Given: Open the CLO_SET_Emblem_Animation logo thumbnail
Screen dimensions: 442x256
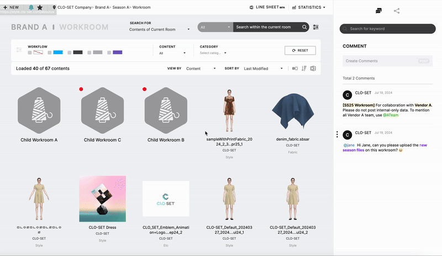Looking at the screenshot, I should pyautogui.click(x=166, y=199).
